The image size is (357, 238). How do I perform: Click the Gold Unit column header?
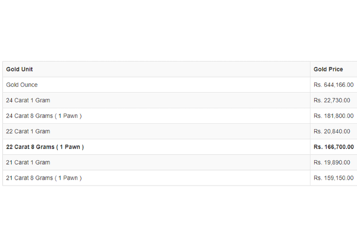20,70
